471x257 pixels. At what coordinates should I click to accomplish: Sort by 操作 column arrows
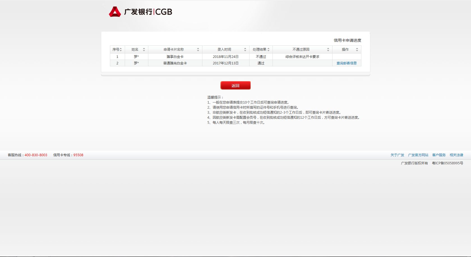tap(357, 50)
